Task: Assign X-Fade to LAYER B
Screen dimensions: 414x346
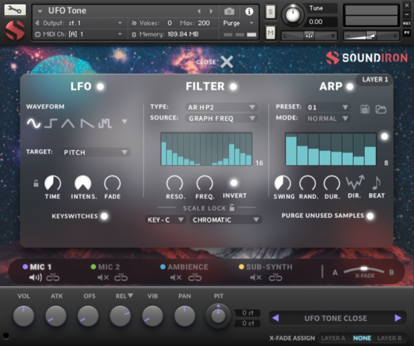Action: pyautogui.click(x=389, y=338)
